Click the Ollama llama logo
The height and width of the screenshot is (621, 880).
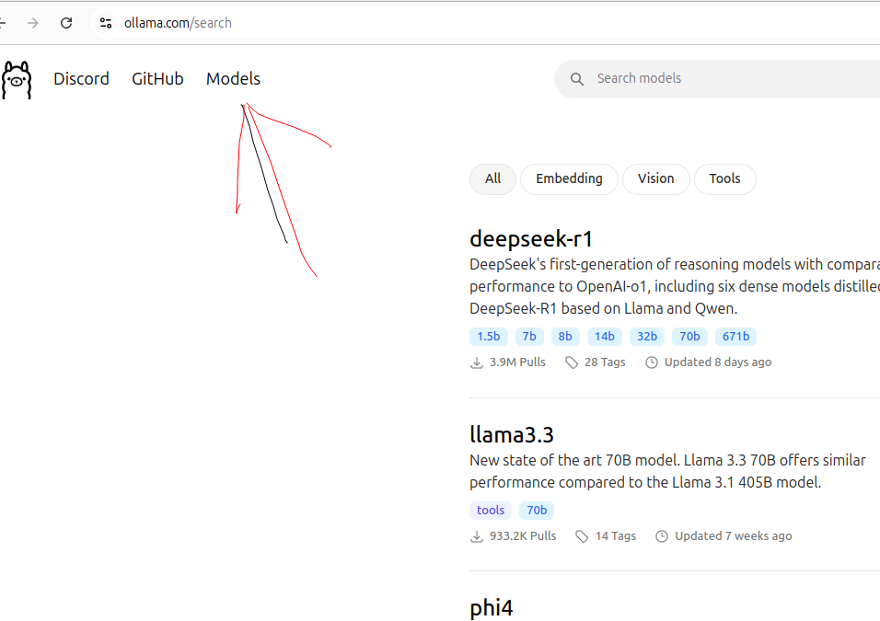pyautogui.click(x=17, y=80)
